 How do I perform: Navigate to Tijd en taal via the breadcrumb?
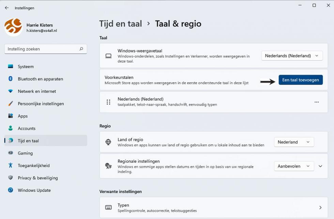click(x=120, y=24)
